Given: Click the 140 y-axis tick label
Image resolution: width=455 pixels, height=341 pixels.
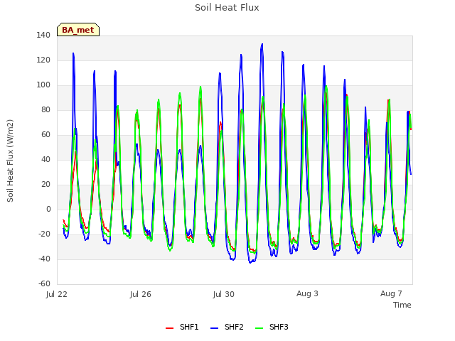Looking at the screenshot, I should 43,36.
